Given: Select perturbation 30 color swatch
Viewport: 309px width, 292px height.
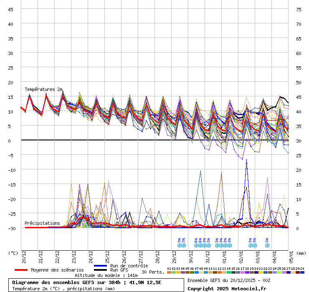Looking at the screenshot, I should point(302,272).
